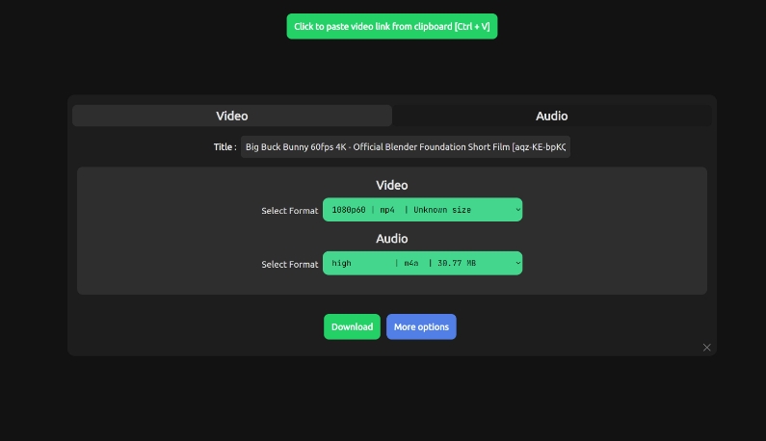Open the audio format dropdown showing high m4a

[423, 263]
